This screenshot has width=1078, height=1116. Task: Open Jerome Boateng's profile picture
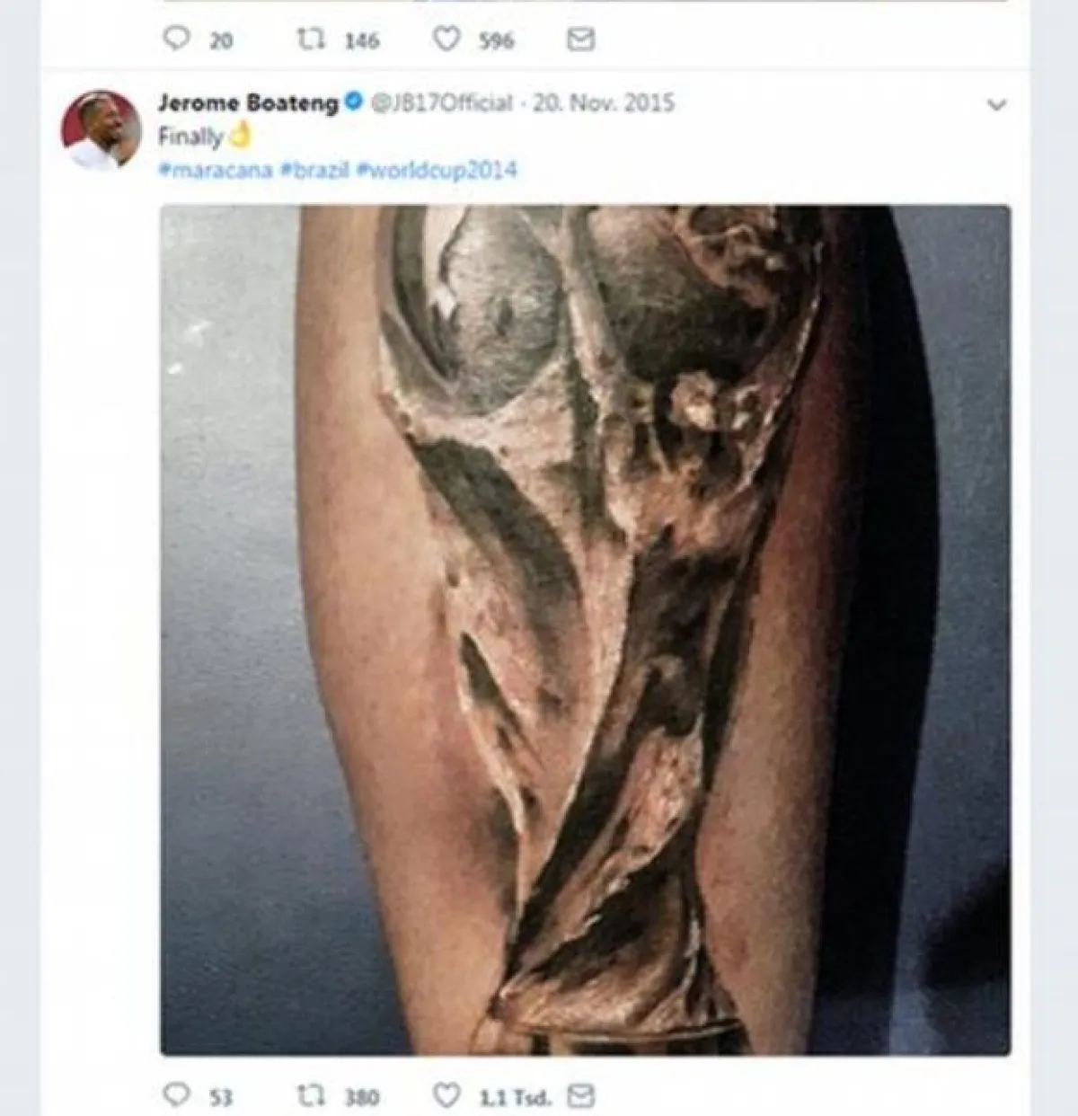[x=101, y=130]
